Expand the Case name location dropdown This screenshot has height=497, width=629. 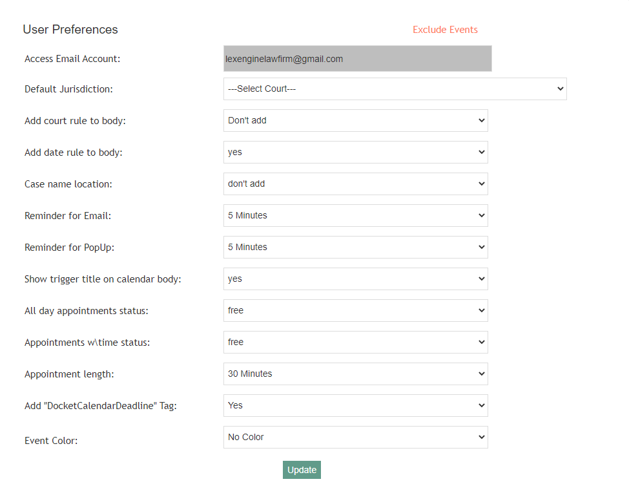[x=355, y=184]
